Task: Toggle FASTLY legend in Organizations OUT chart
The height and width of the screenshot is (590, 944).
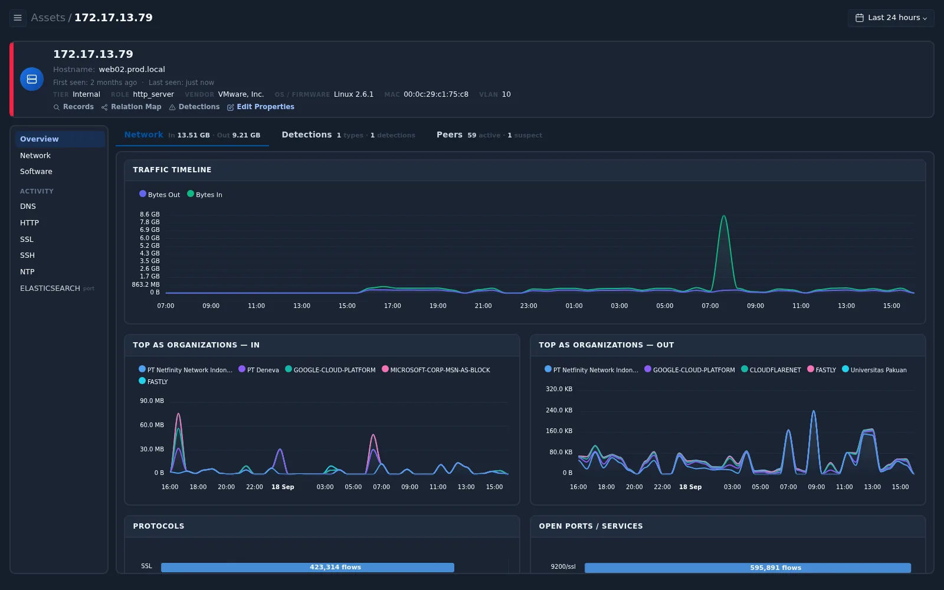Action: (822, 370)
